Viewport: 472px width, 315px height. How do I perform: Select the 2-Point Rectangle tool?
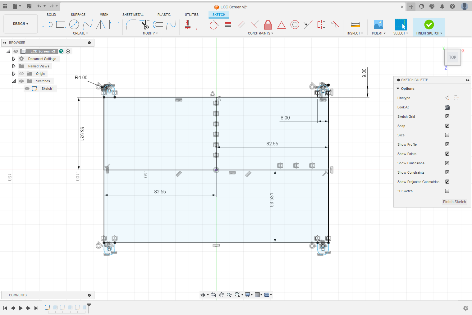click(x=61, y=25)
